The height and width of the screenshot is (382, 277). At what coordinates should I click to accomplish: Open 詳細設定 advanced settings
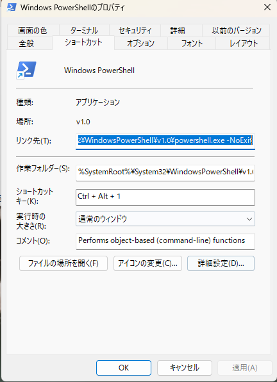(x=221, y=263)
